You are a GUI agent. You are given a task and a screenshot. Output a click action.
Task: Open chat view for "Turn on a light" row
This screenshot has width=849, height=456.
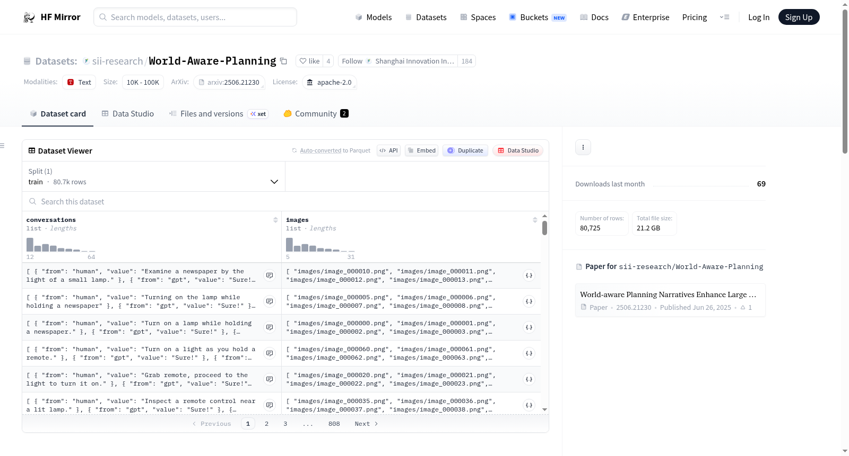tap(270, 353)
